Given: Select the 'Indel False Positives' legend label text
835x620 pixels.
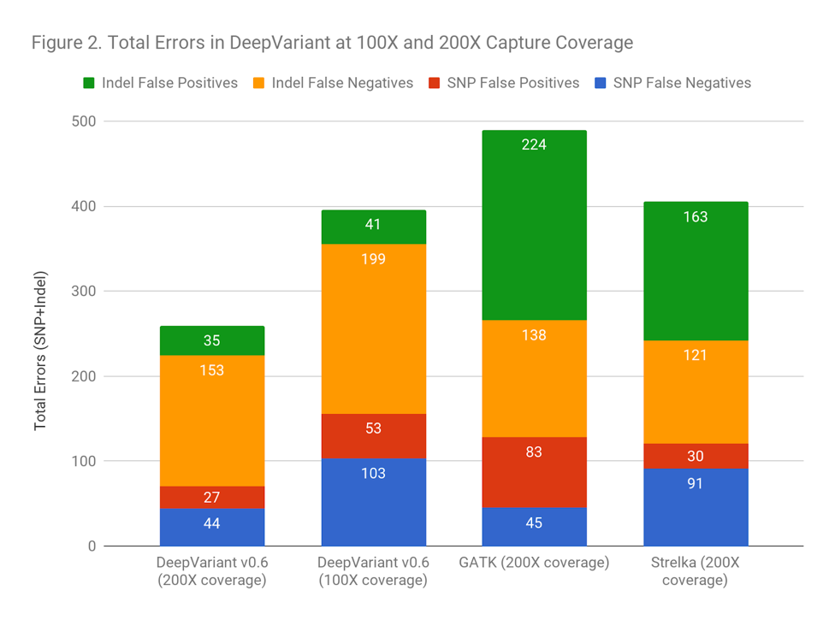Looking at the screenshot, I should click(170, 83).
